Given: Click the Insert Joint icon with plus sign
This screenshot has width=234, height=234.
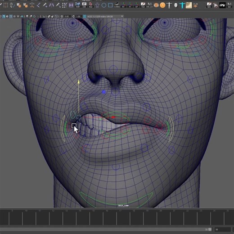Looking at the screenshot, I should point(45,5).
